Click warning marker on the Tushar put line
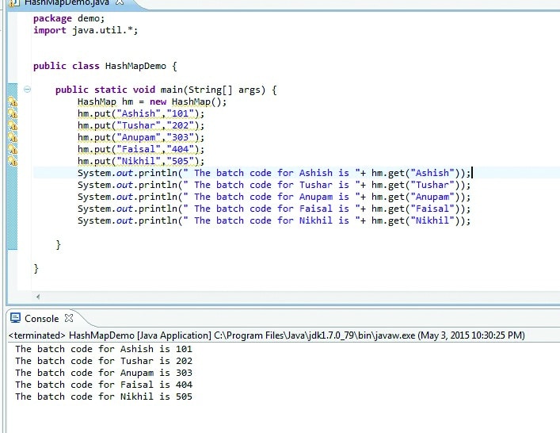The image size is (560, 433). point(13,126)
